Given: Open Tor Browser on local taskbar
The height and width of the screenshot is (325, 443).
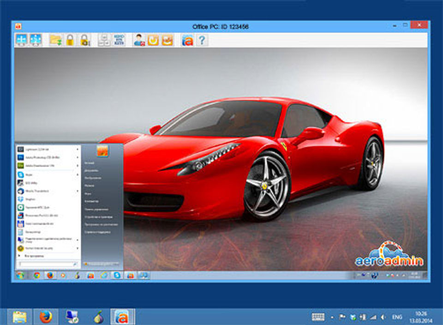Looking at the screenshot, I should coord(98,317).
